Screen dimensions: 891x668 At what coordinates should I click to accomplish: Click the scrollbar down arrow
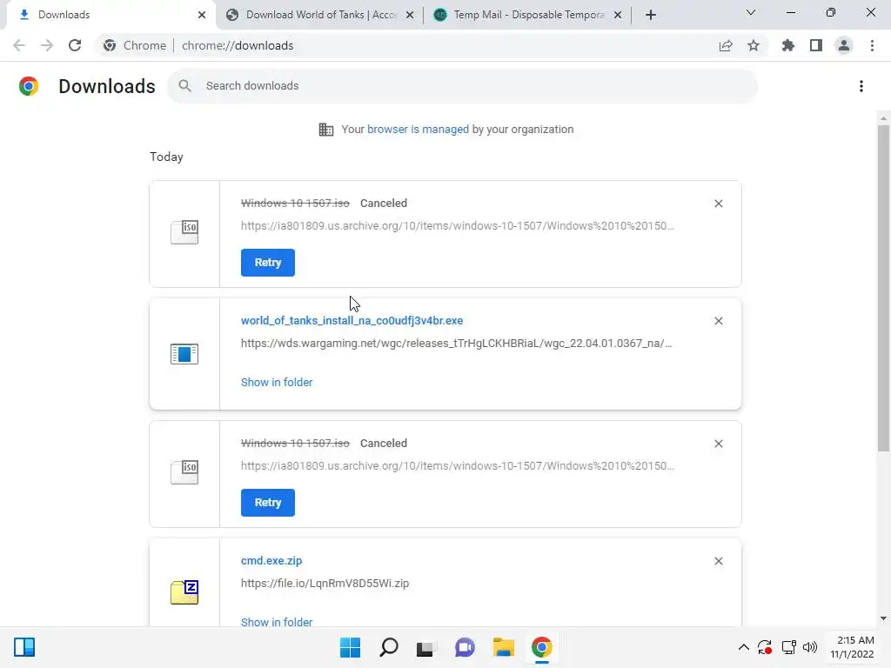[x=883, y=618]
